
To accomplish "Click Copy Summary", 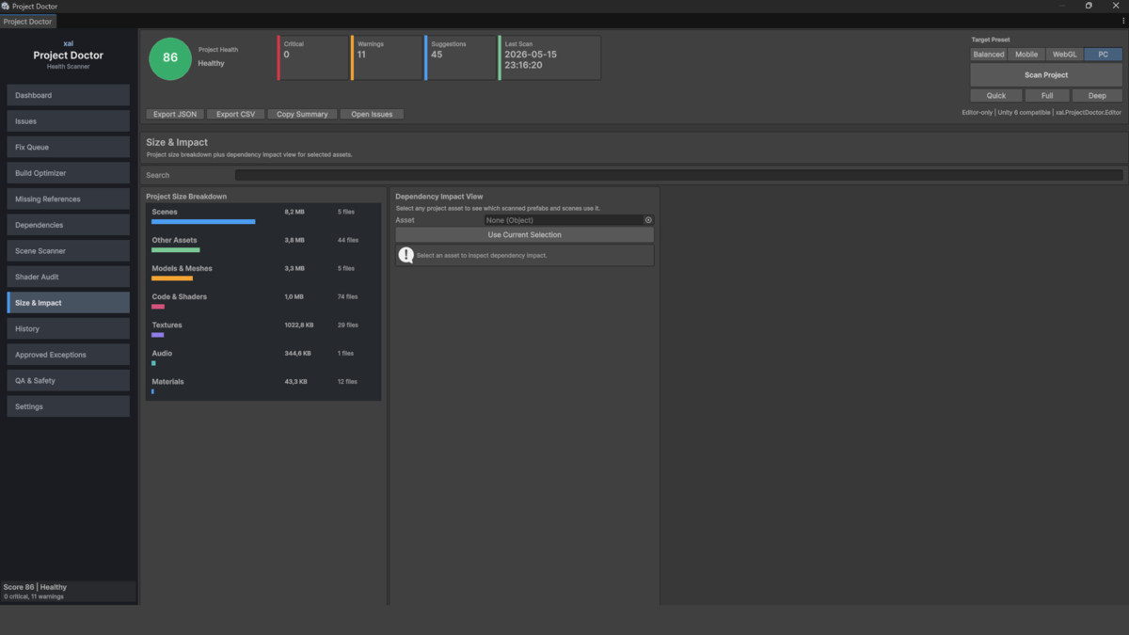I will (x=302, y=114).
